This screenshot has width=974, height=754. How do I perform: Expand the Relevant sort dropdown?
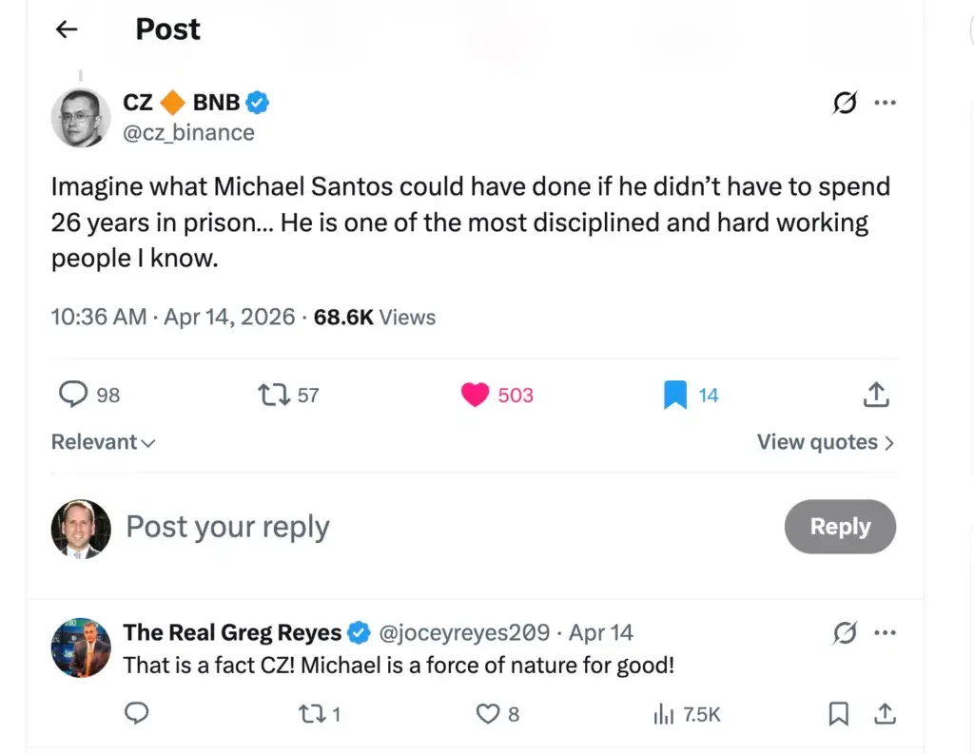point(103,442)
